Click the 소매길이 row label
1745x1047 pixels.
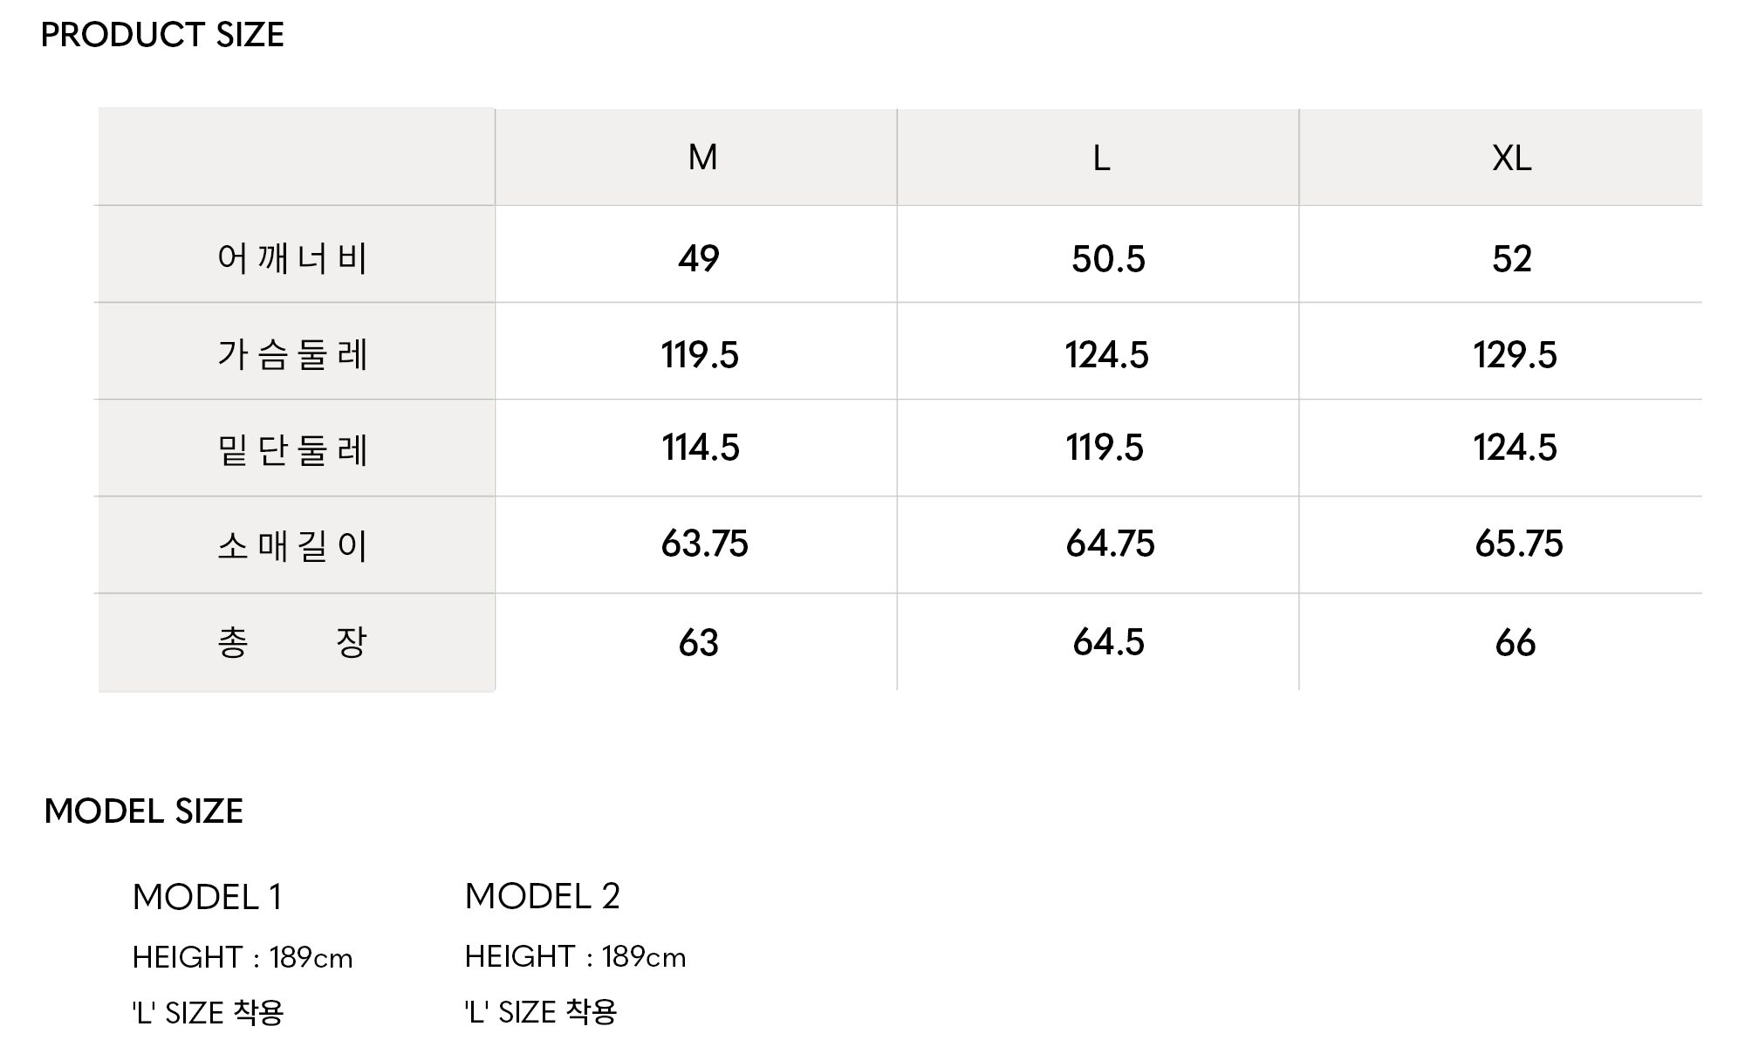pyautogui.click(x=292, y=546)
